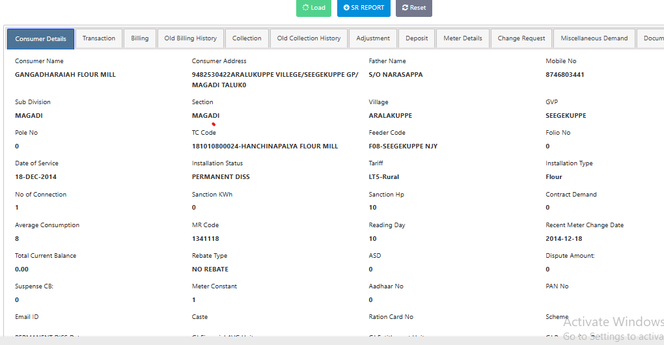Click consumer name GANGADHARAIAH FLOUR MILL

(x=65, y=74)
